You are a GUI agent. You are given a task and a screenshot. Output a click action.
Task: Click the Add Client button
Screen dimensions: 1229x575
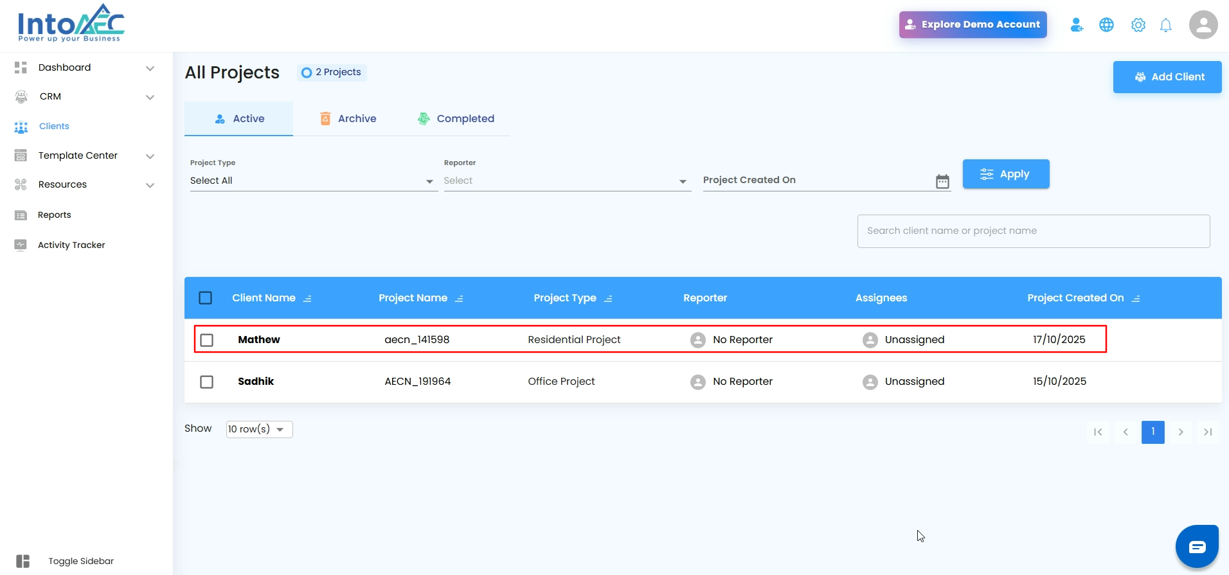coord(1167,77)
